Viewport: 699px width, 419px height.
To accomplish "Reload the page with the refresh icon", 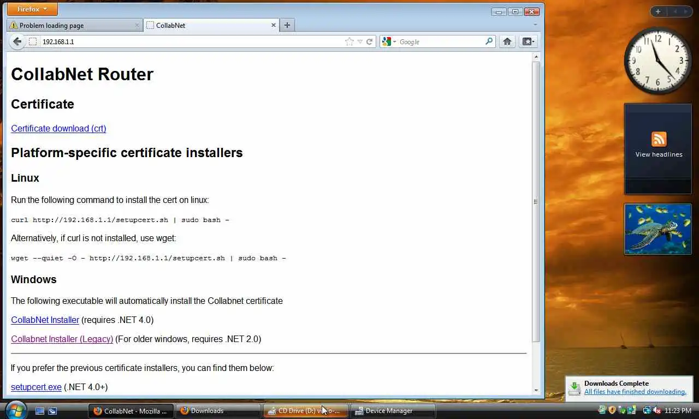I will click(370, 41).
